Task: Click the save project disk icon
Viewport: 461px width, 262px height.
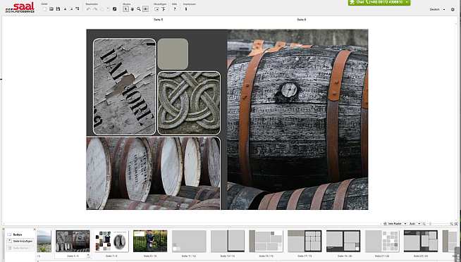Action: (x=58, y=9)
